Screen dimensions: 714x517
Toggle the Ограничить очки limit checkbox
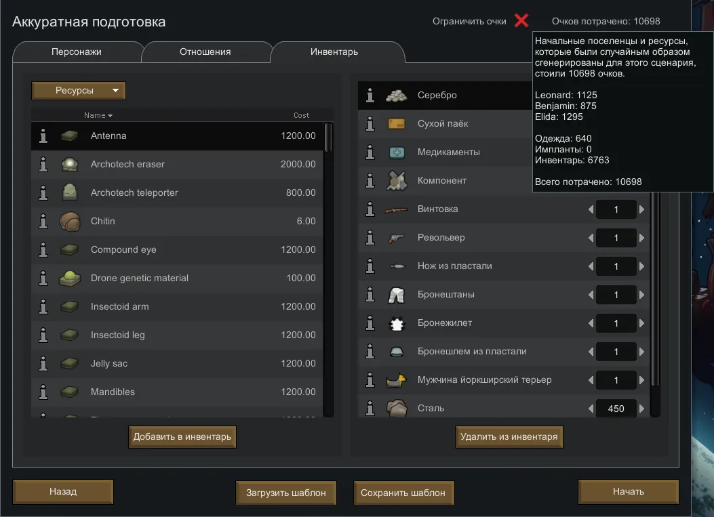pos(521,21)
